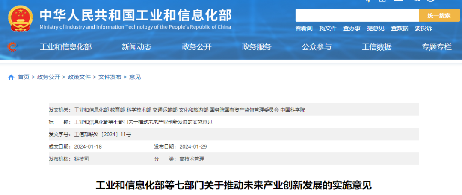This screenshot has height=195, width=462.
Task: Open the 查办事 quick link
Action: click(352, 29)
